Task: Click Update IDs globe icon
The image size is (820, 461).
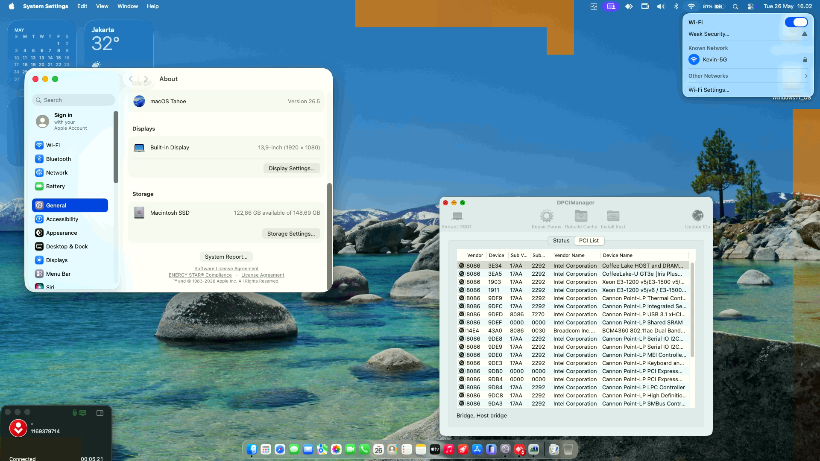Action: point(697,216)
